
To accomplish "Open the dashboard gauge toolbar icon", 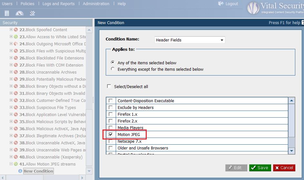I will click(x=19, y=13).
